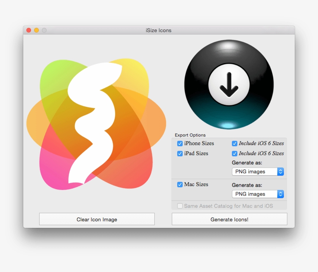
Task: Toggle the iPad Sizes checkbox
Action: click(180, 153)
